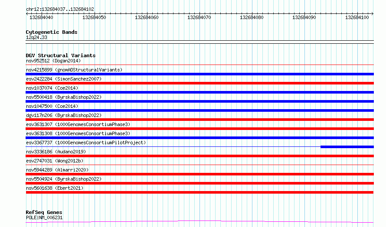Image resolution: width=386 pixels, height=227 pixels.
Task: Select the esv2747031 (Wong2012b) label
Action: 55,161
